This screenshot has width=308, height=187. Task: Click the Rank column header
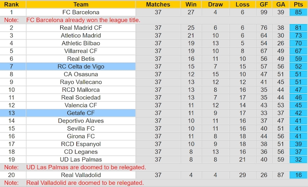(11, 4)
